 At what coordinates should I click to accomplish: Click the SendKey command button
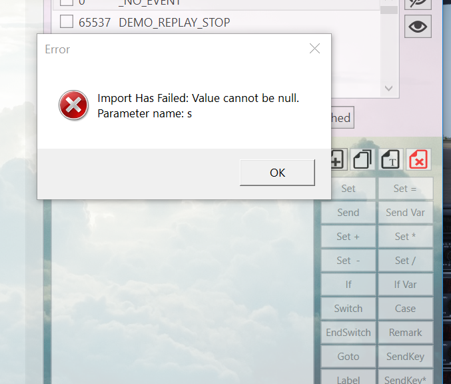(405, 357)
